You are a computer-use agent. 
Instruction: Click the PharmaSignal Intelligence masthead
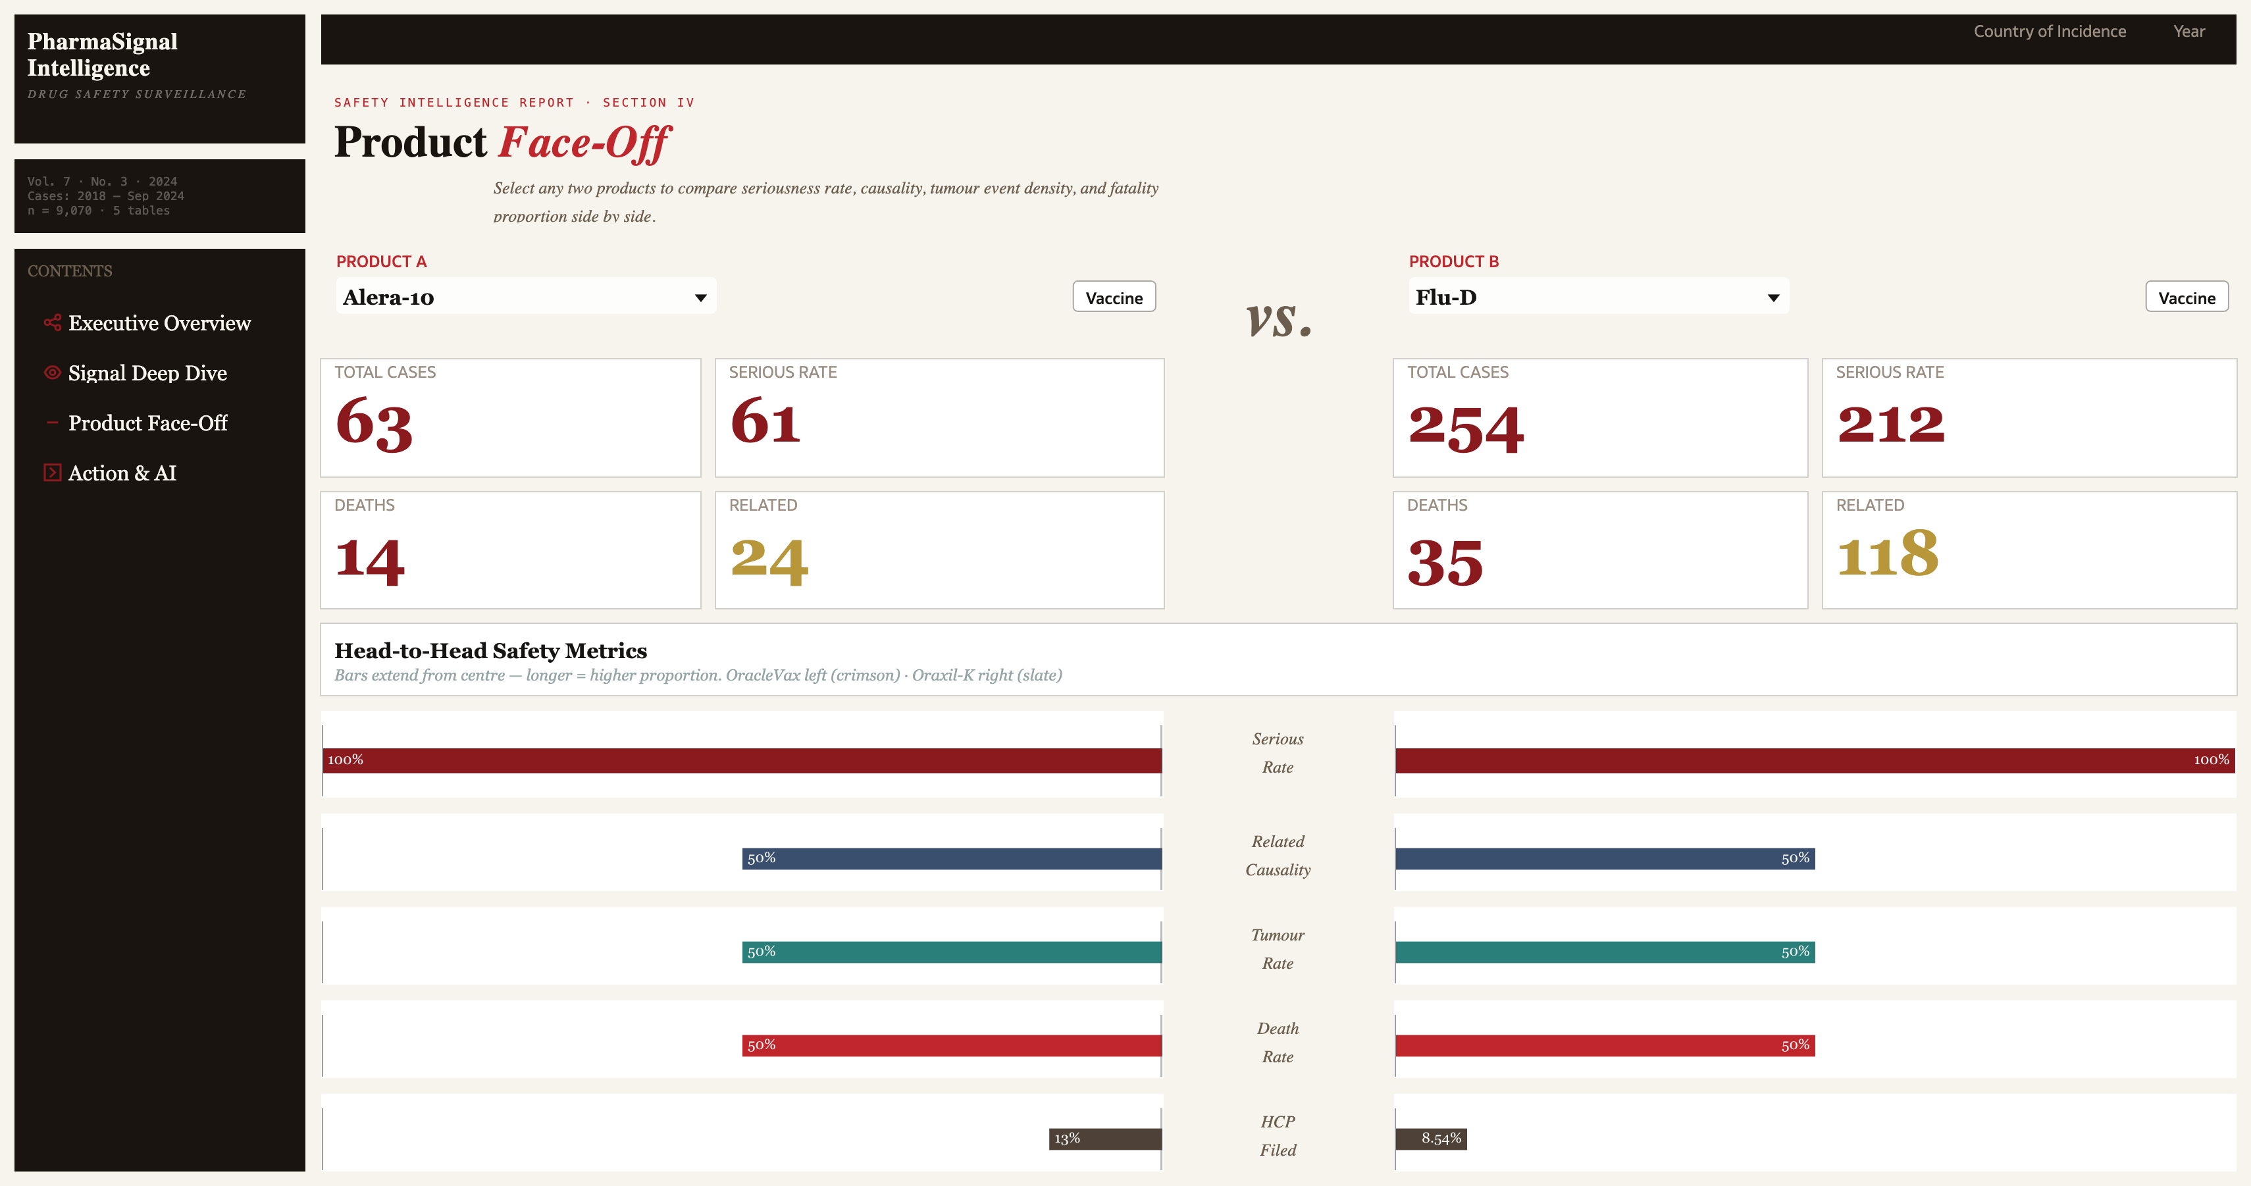[102, 54]
